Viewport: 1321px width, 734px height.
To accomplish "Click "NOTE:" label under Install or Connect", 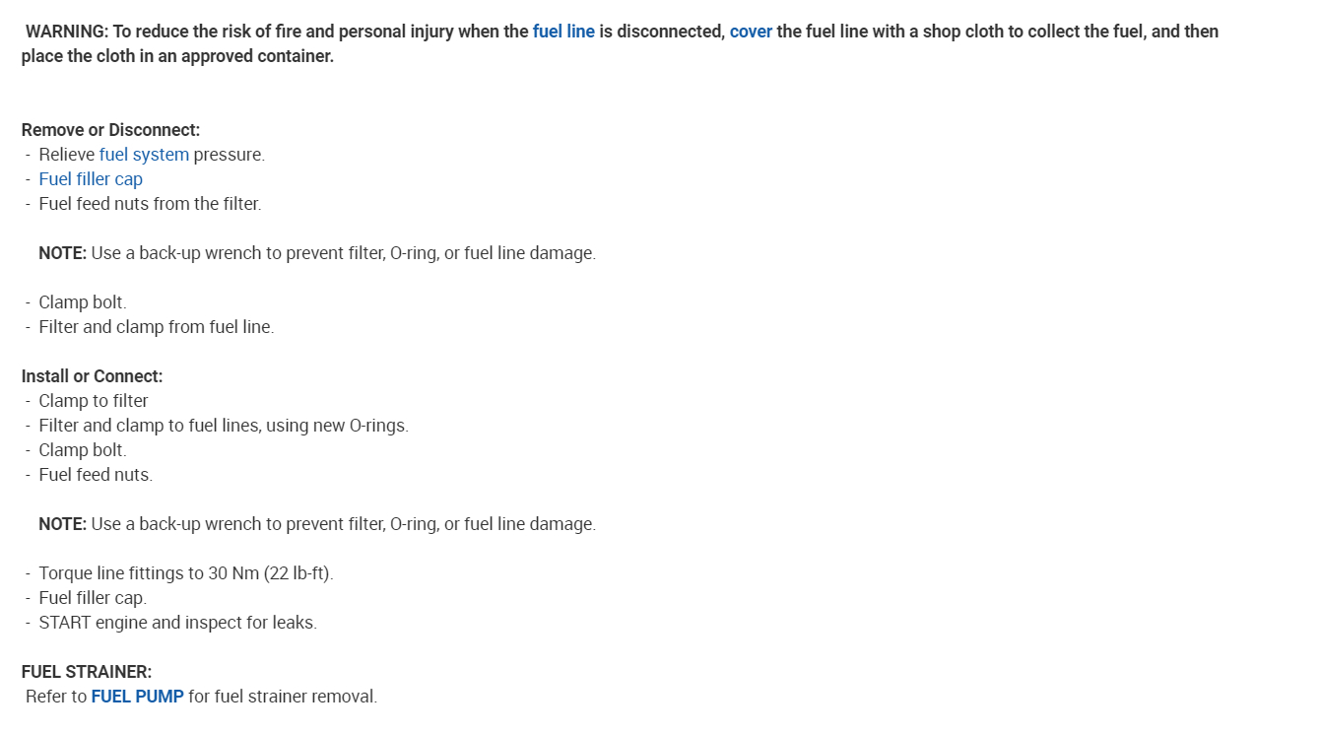I will click(62, 524).
